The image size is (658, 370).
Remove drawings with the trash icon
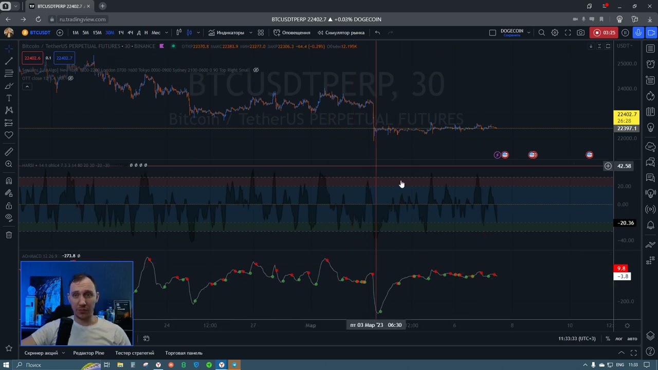point(9,235)
